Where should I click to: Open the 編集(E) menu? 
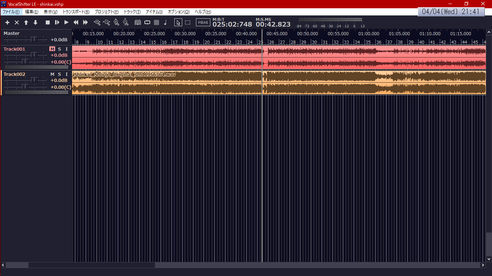tap(31, 12)
